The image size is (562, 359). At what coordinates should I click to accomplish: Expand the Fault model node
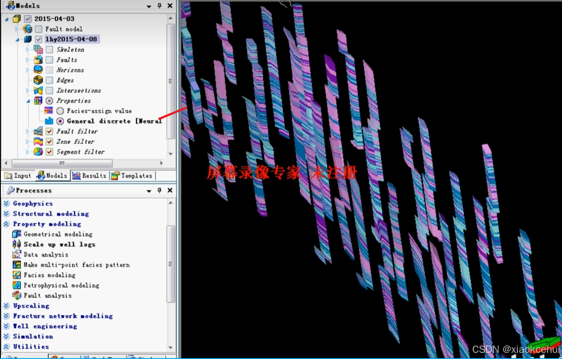17,29
